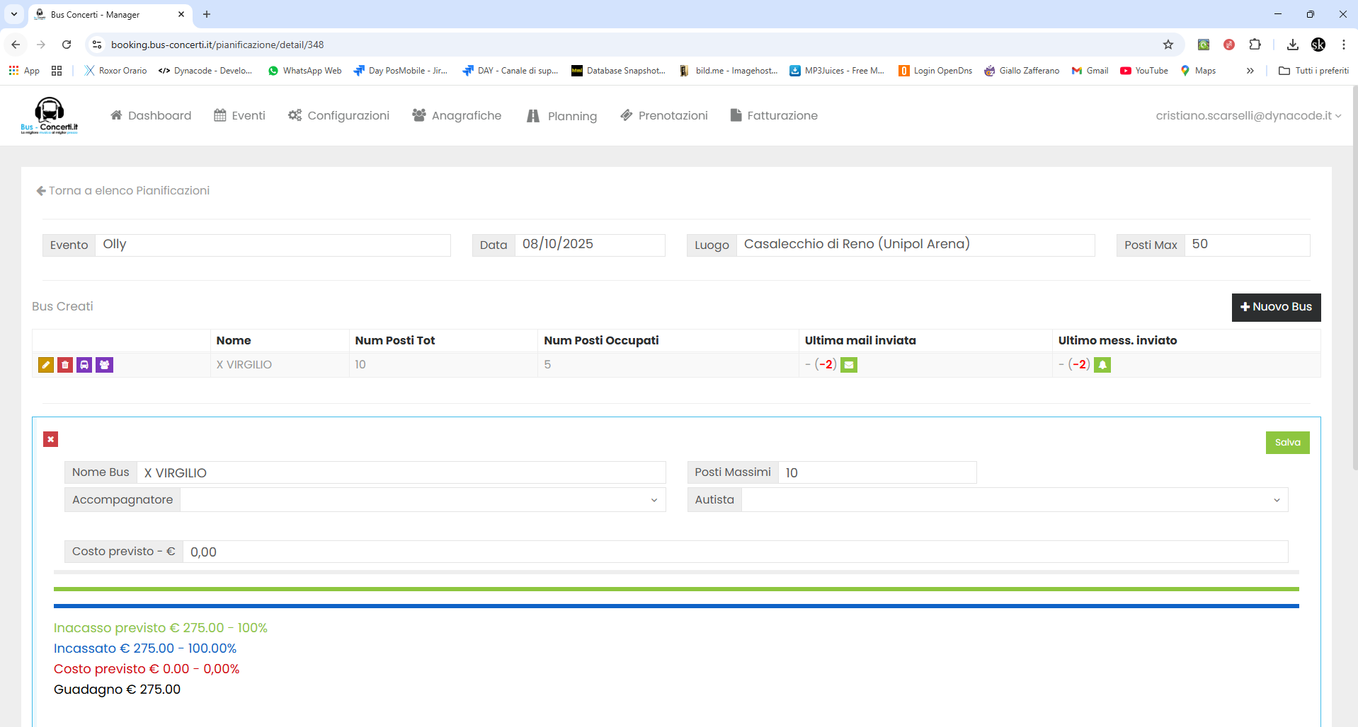Bookmark this page with the star icon
The image size is (1358, 727).
coord(1168,45)
